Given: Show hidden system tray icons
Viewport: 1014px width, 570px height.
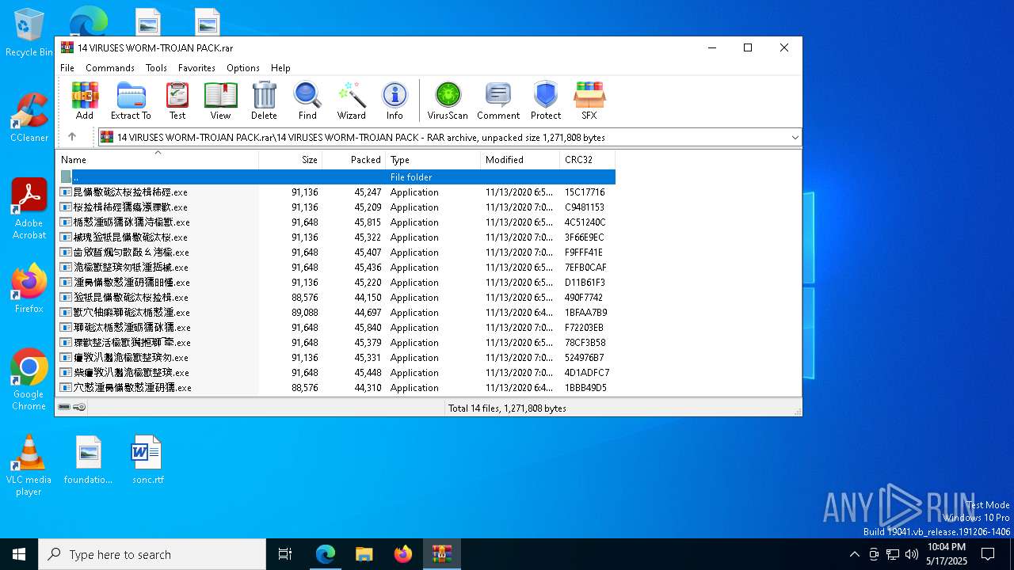Looking at the screenshot, I should click(x=854, y=554).
